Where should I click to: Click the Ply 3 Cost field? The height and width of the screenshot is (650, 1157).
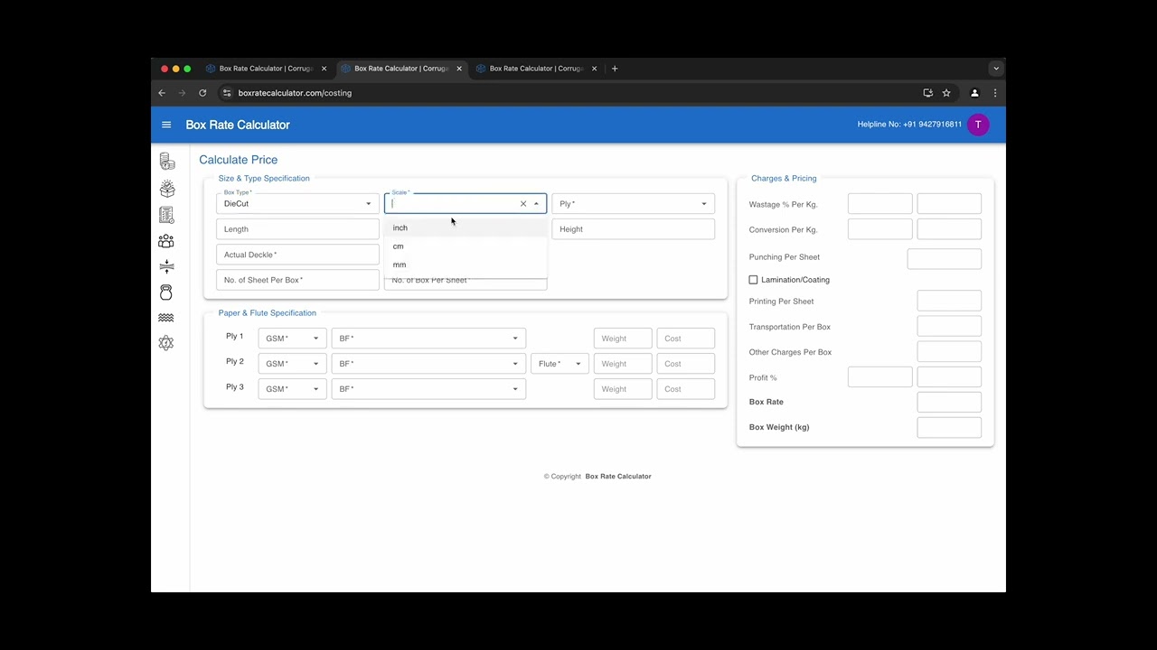tap(686, 389)
